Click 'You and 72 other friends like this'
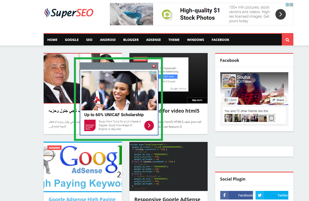Viewport: 309px width, 201px height. click(246, 111)
